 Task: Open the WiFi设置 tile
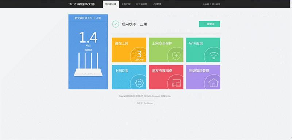(x=203, y=50)
